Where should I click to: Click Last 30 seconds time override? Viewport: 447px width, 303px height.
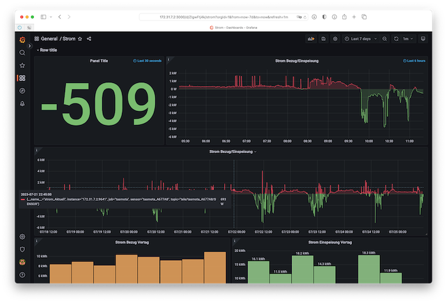click(148, 61)
